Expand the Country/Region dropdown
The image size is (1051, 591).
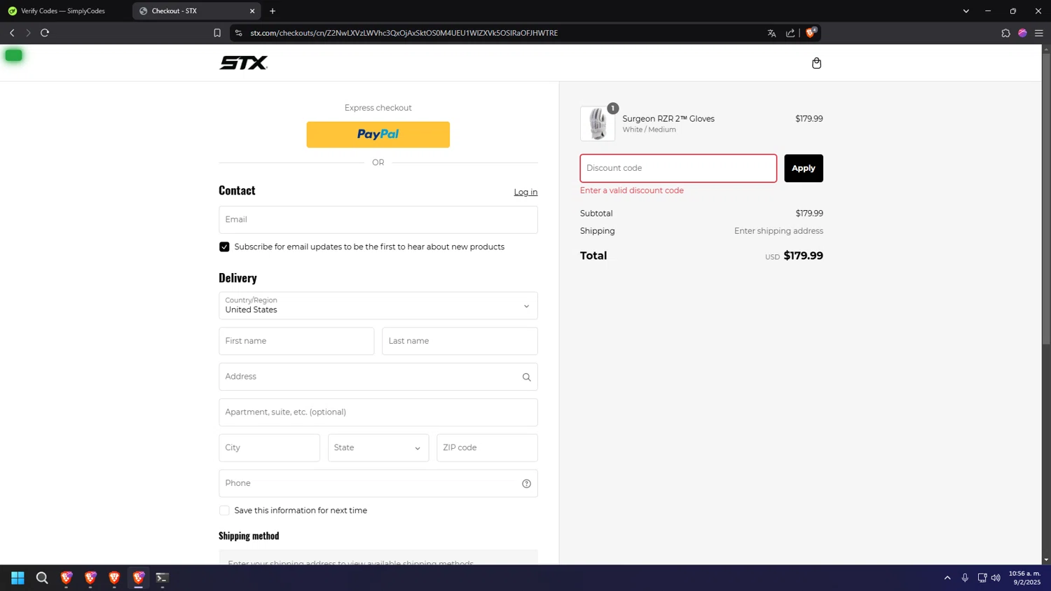pyautogui.click(x=378, y=306)
